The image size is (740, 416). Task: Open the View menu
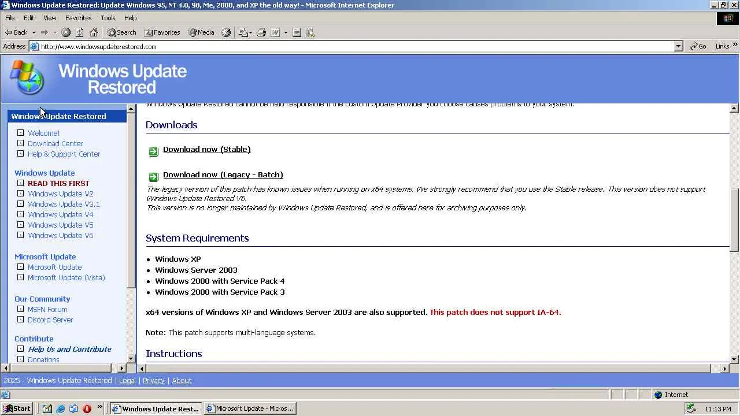coord(50,18)
